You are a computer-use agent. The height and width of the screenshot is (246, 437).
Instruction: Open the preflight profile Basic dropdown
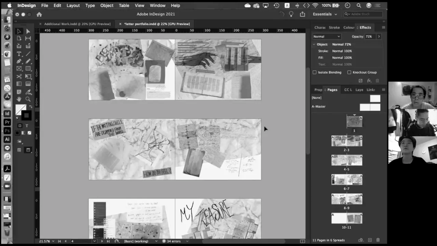pyautogui.click(x=156, y=241)
